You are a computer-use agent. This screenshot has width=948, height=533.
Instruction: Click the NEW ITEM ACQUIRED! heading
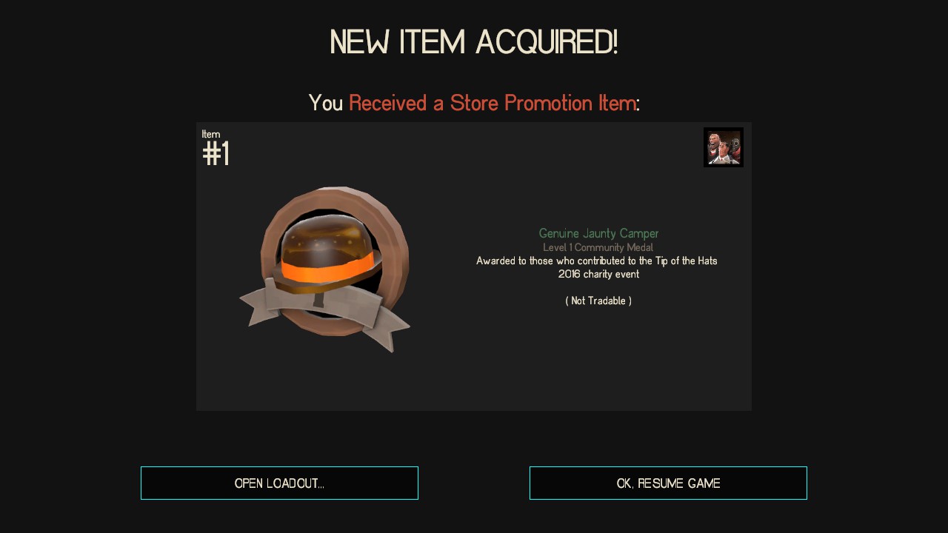click(x=474, y=42)
